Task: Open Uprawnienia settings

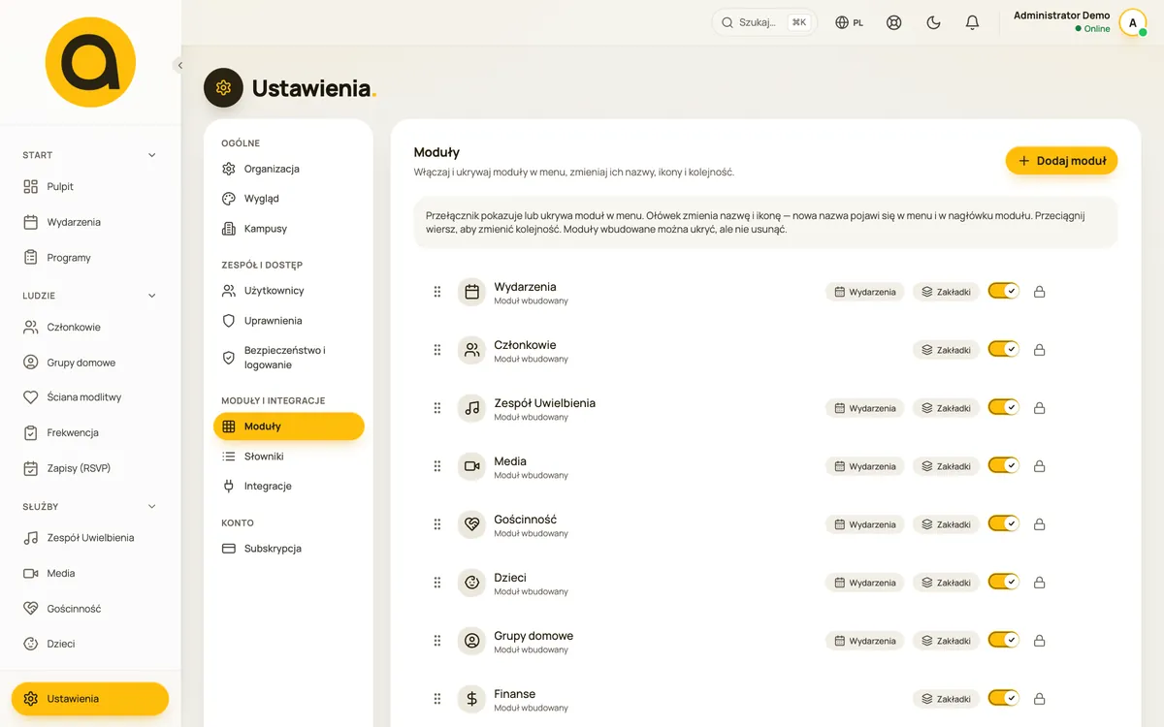Action: [289, 321]
